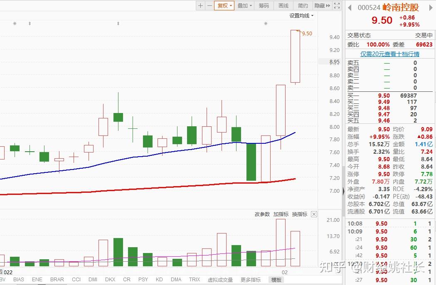The height and width of the screenshot is (285, 436).
Task: Toggle the 筹码 chip distribution view
Action: pos(264,5)
